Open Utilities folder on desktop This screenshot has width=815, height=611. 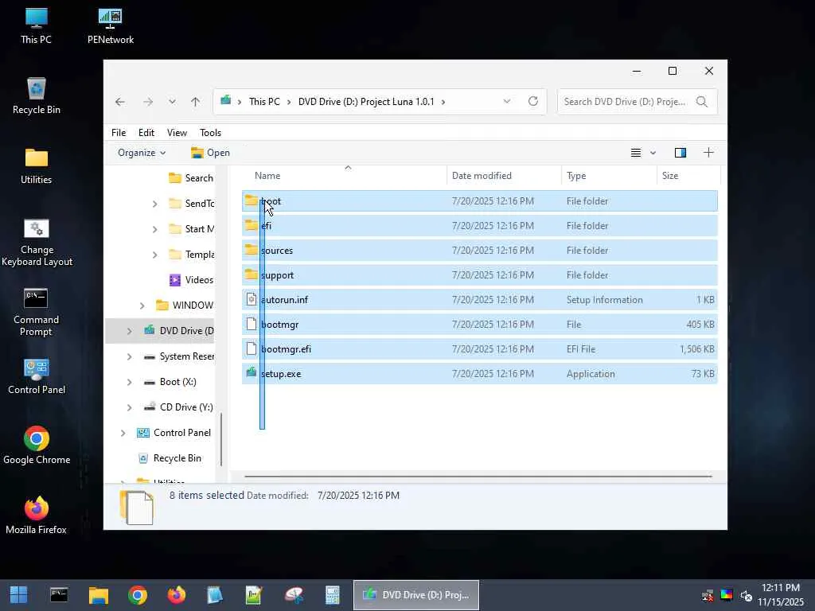pyautogui.click(x=36, y=165)
